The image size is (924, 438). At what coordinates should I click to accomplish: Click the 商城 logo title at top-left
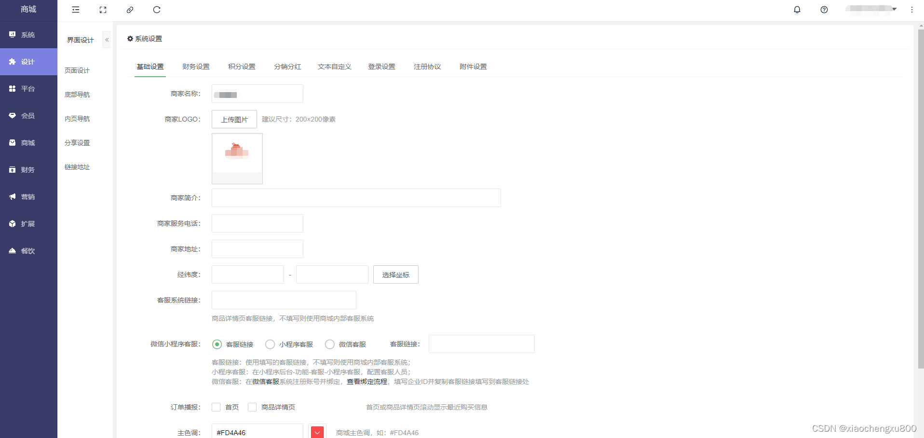coord(28,9)
